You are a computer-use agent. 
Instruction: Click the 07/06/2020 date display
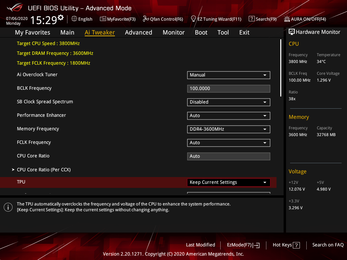[x=17, y=19]
